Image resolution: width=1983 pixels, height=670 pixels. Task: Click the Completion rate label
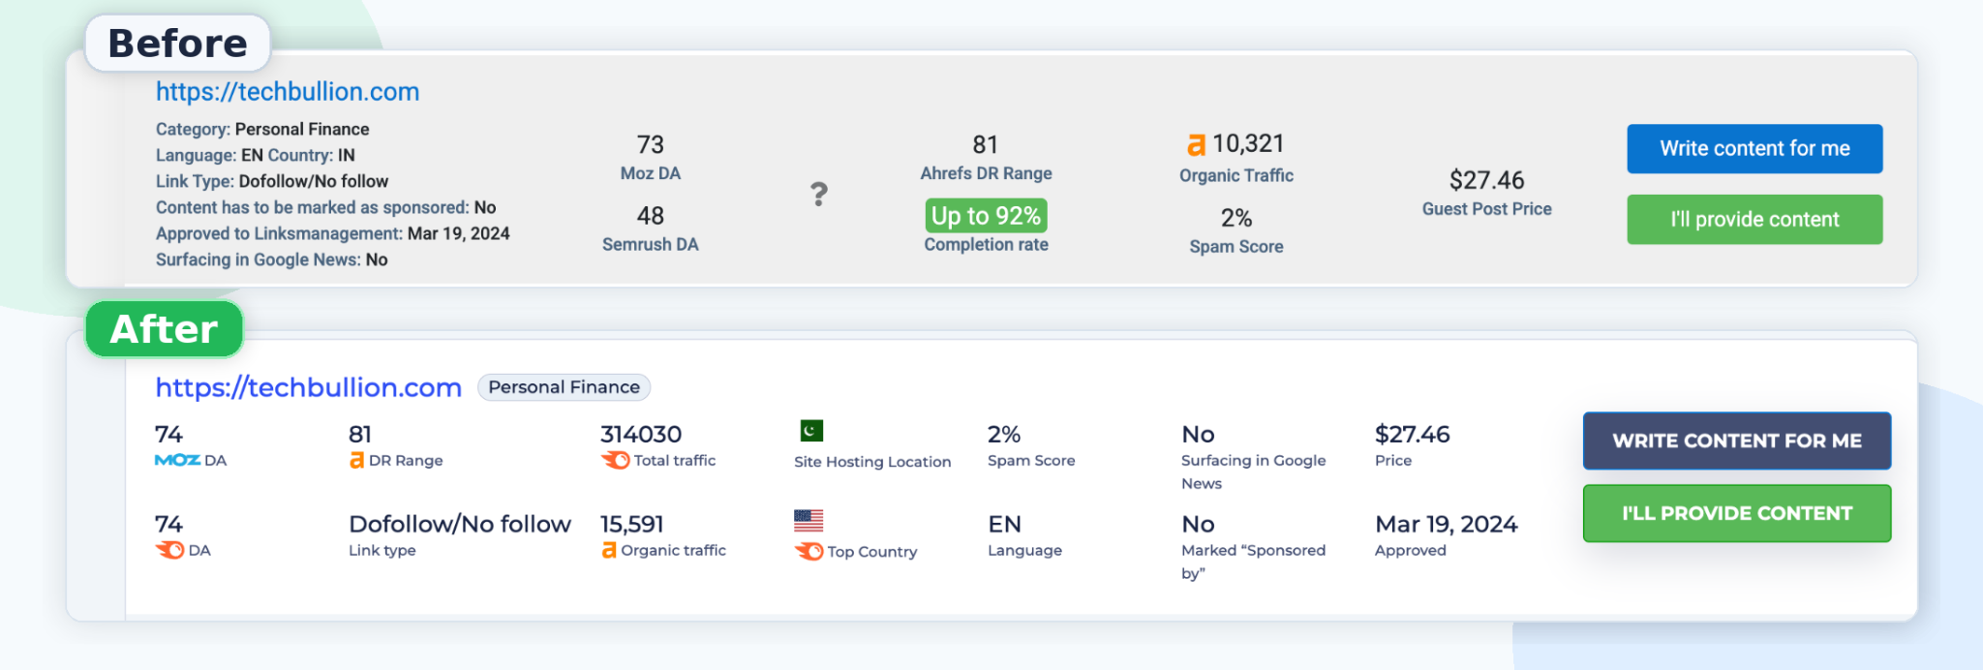point(986,244)
